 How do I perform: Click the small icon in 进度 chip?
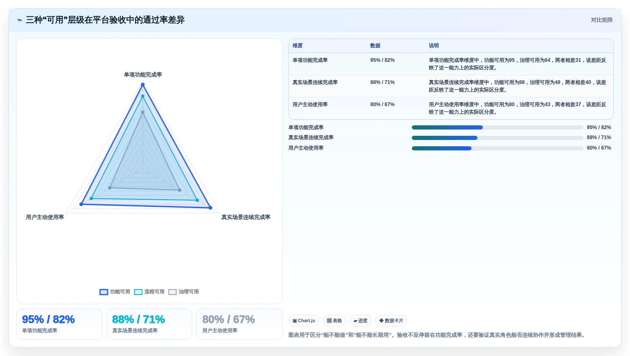pos(355,321)
